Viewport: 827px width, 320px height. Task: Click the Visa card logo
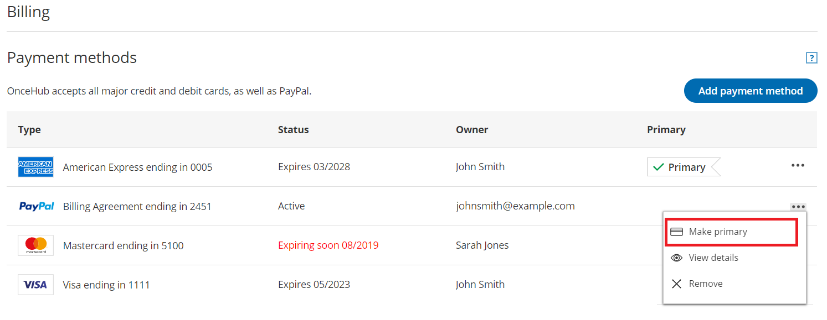(35, 285)
